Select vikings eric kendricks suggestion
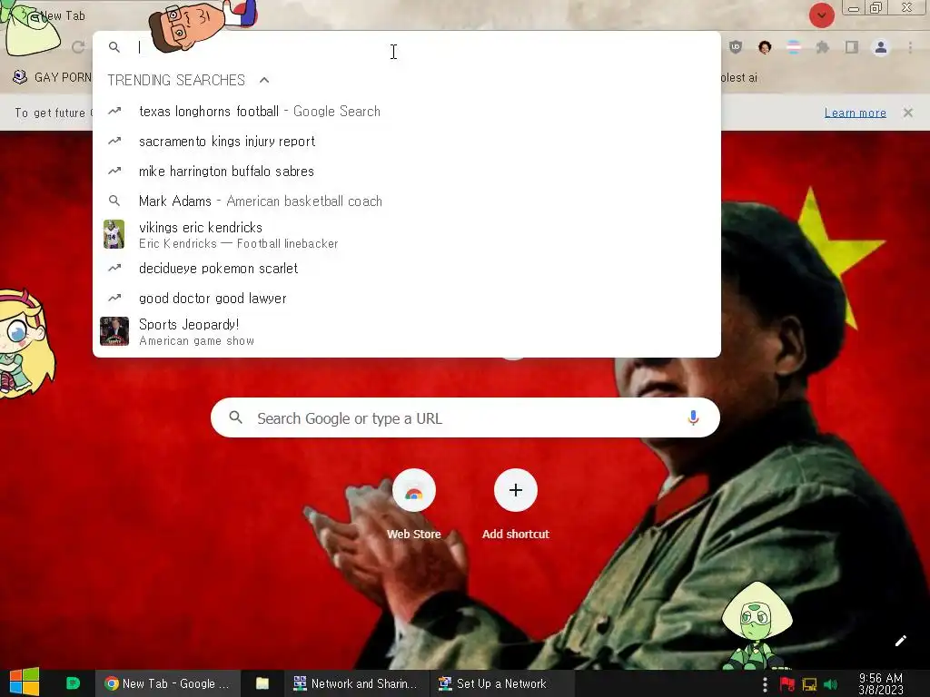The image size is (930, 697). pyautogui.click(x=407, y=235)
